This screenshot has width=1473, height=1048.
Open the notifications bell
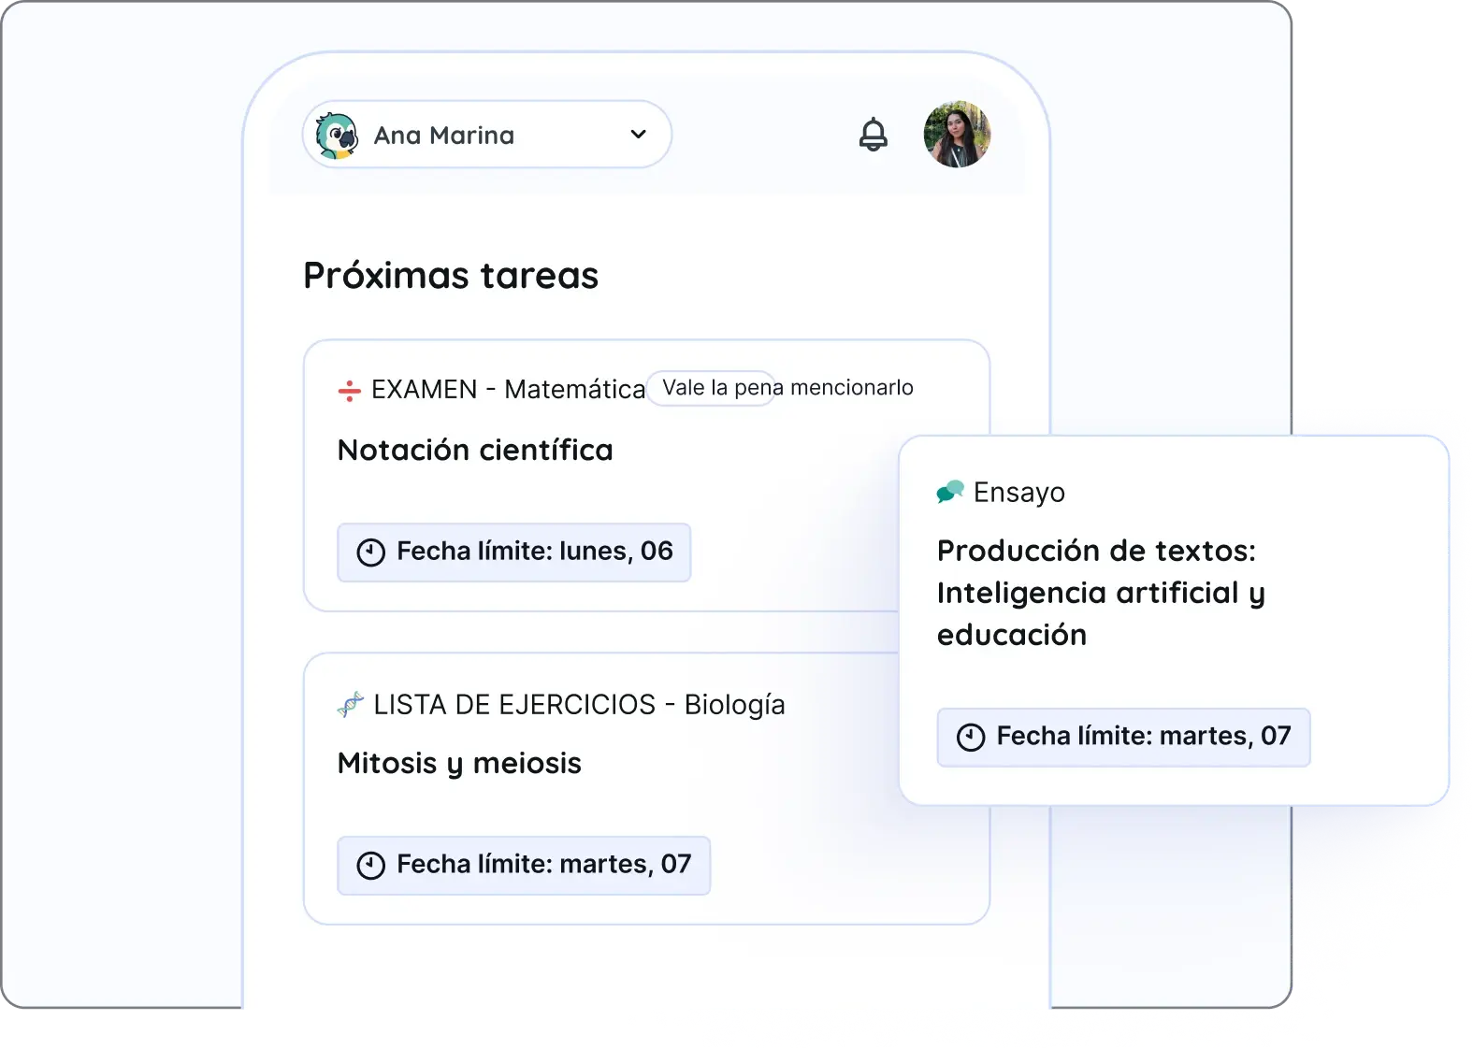coord(873,135)
